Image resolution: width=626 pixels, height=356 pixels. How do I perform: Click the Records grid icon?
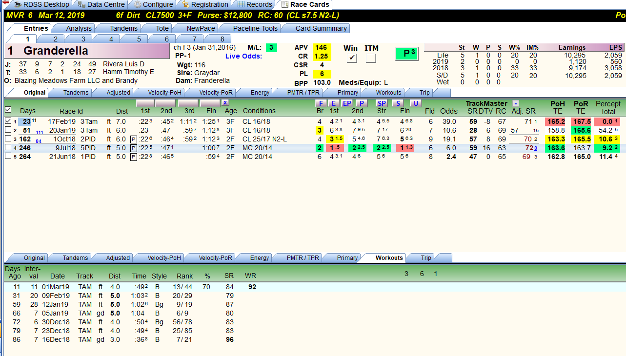(241, 4)
